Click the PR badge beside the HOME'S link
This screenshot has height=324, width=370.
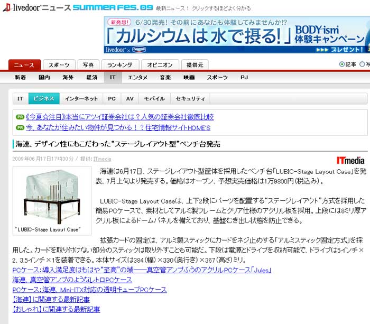pyautogui.click(x=20, y=128)
